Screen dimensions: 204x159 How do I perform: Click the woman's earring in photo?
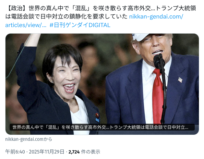click(x=53, y=82)
